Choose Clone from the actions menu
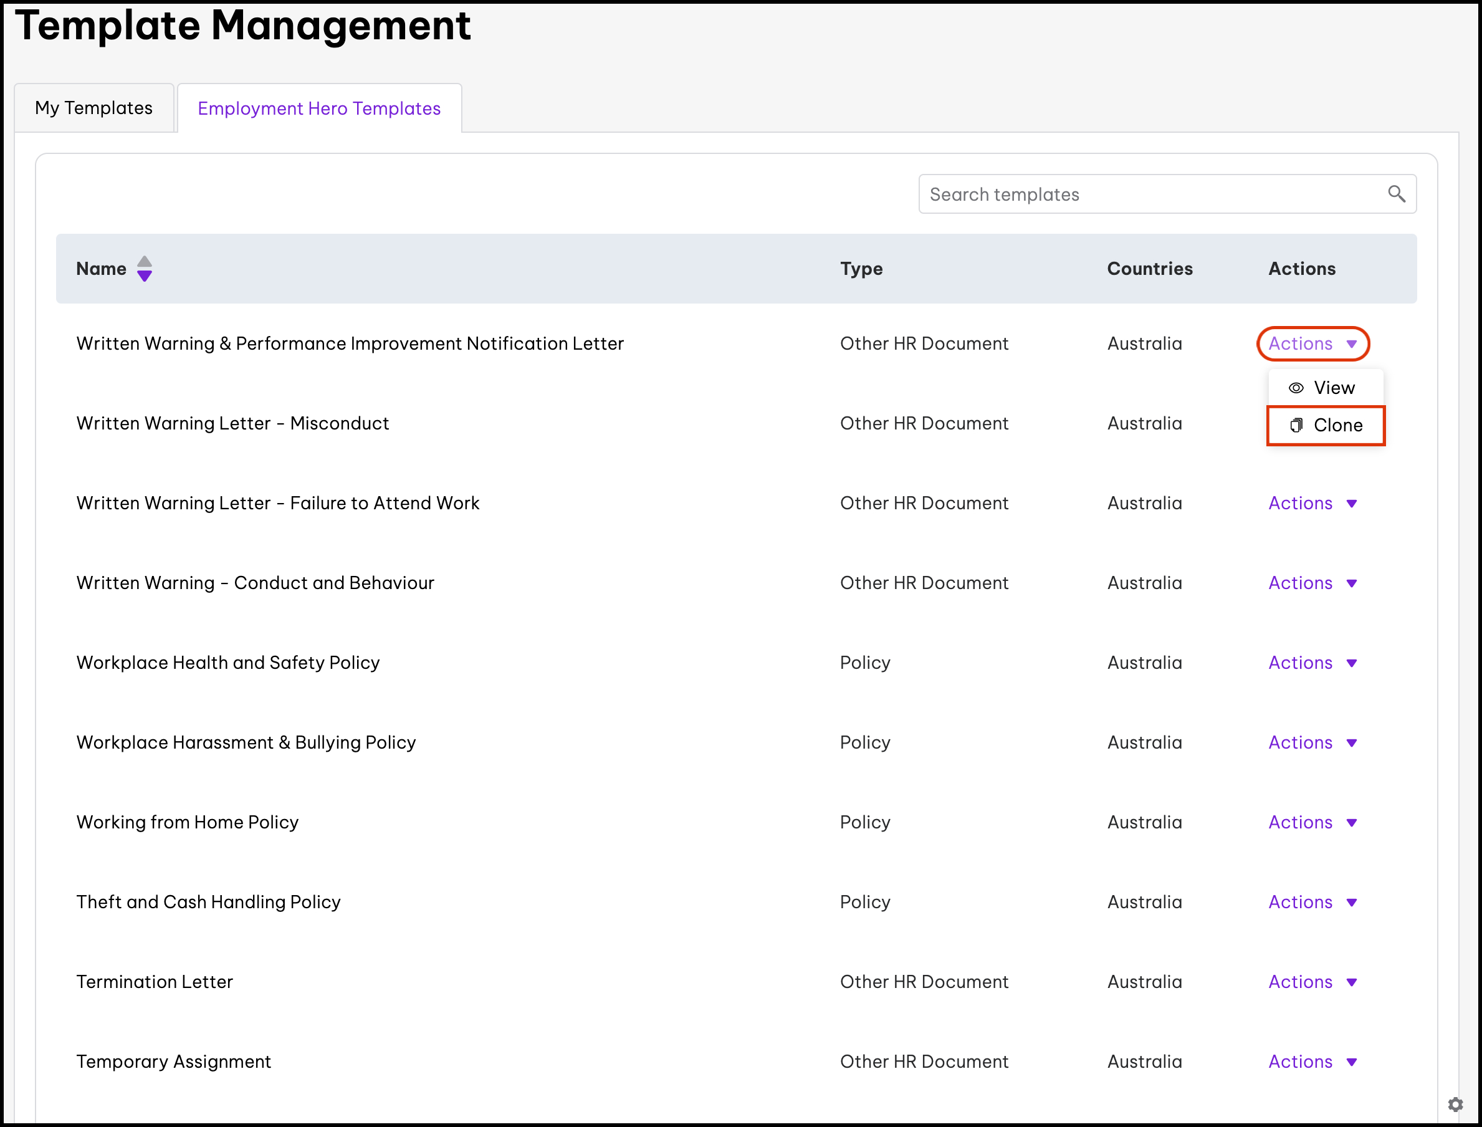Screen dimensions: 1482x1127 pos(1337,425)
